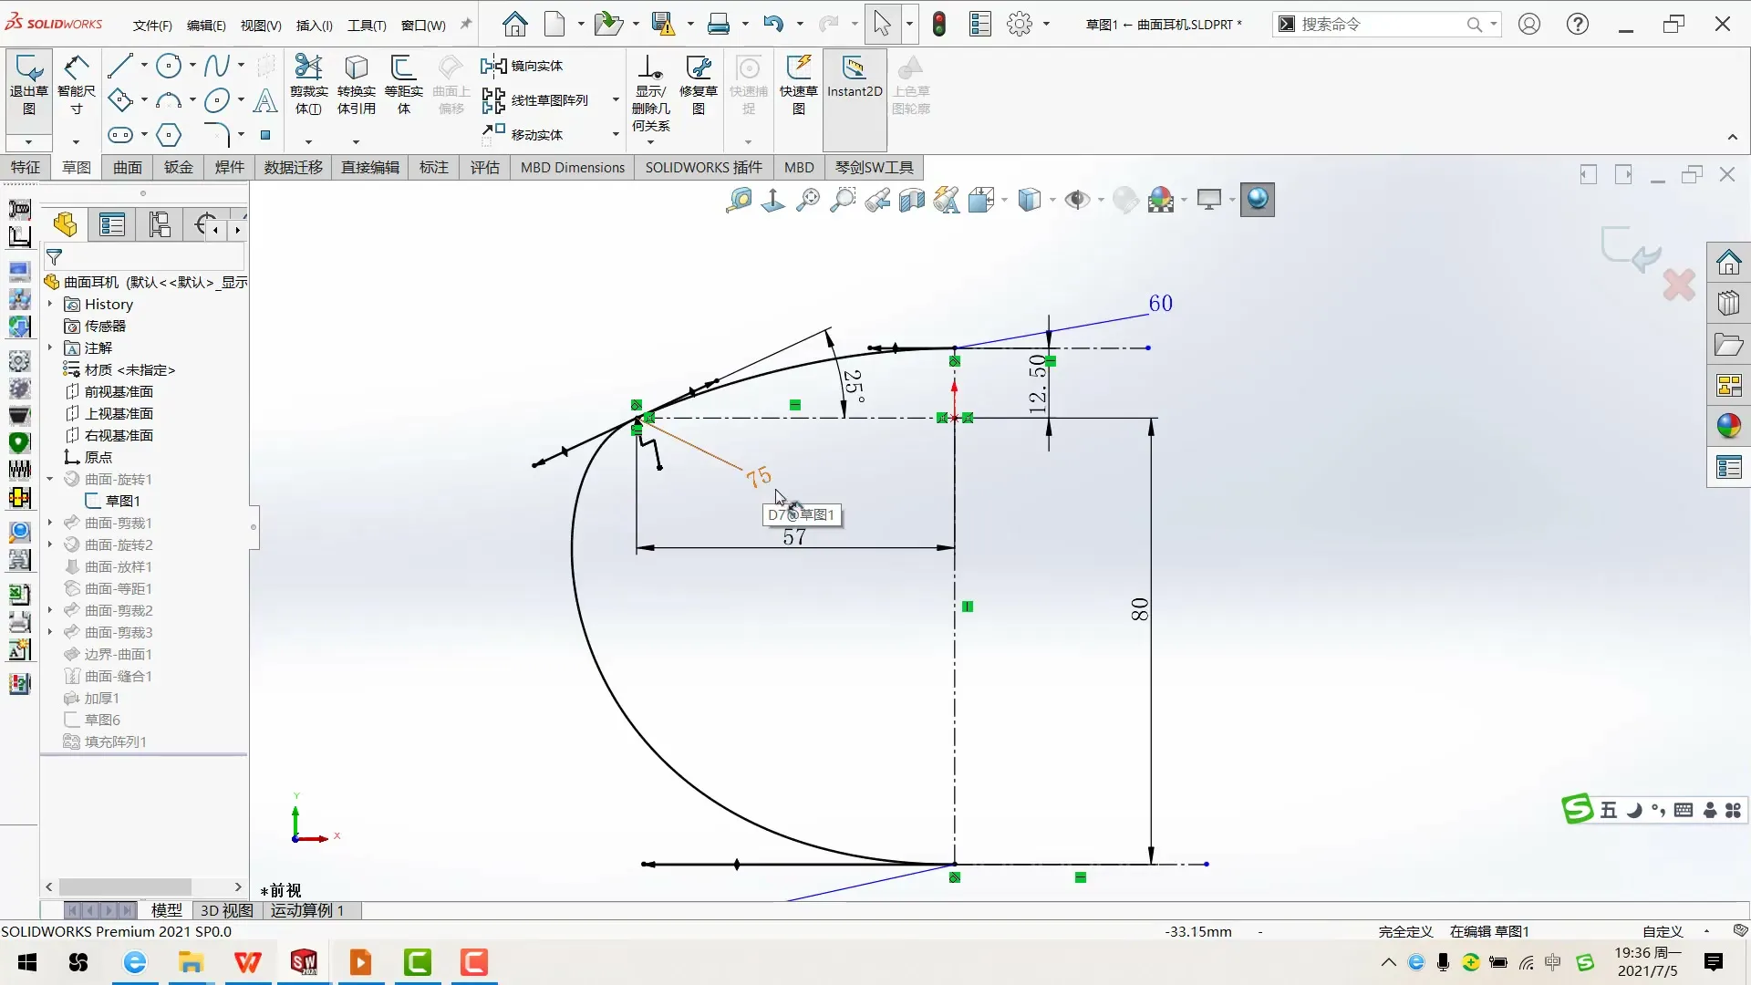Open the 编辑外观 color ball
This screenshot has height=985, width=1751.
click(1163, 200)
